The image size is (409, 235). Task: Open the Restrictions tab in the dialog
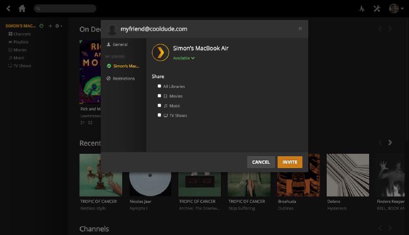coord(121,79)
